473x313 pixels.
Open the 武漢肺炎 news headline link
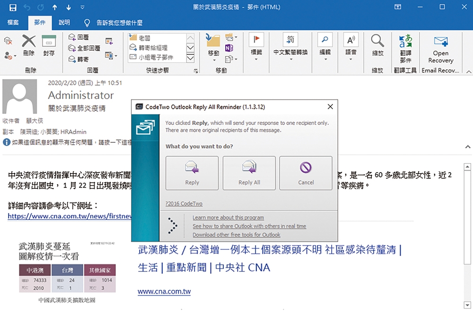[270, 259]
